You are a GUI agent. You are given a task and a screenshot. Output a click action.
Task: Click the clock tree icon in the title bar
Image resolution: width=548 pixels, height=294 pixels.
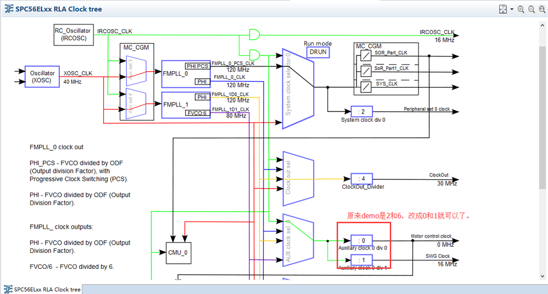[9, 9]
